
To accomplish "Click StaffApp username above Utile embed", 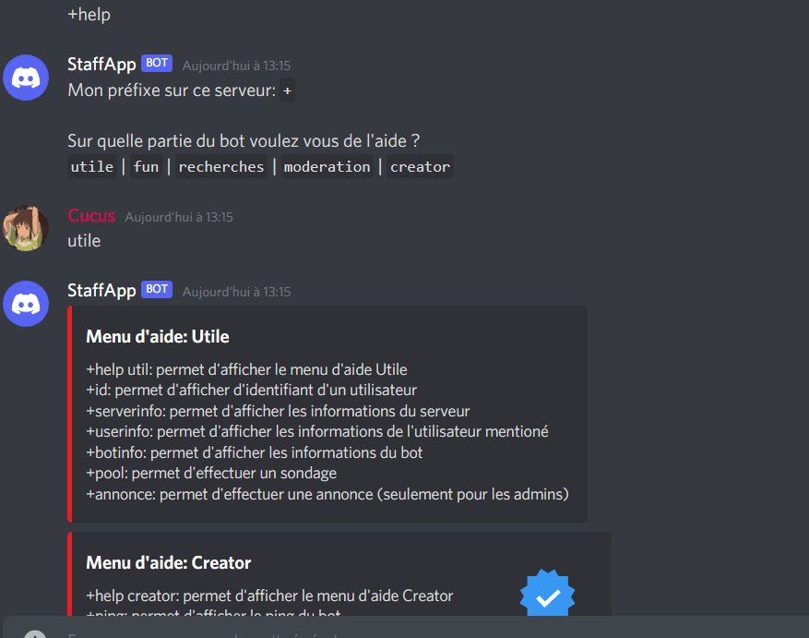I will pyautogui.click(x=101, y=291).
